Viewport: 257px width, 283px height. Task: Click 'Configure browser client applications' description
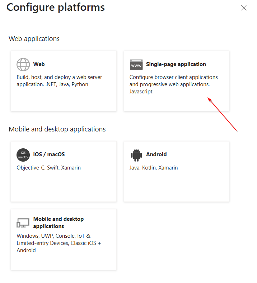173,84
